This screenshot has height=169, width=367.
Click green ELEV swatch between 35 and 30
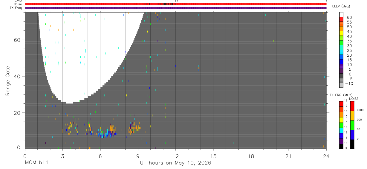point(341,43)
